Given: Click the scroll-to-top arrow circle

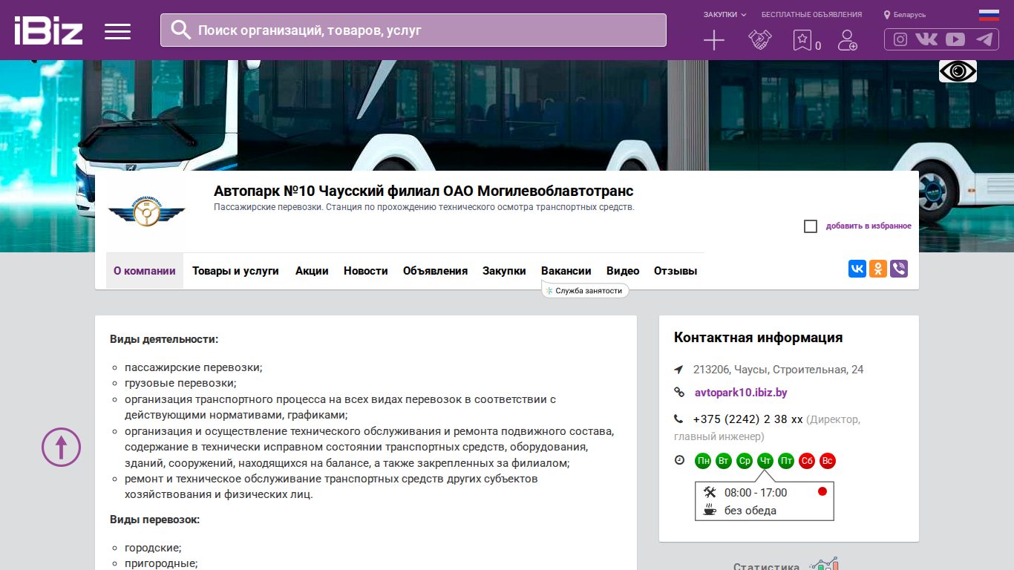Looking at the screenshot, I should click(x=61, y=447).
